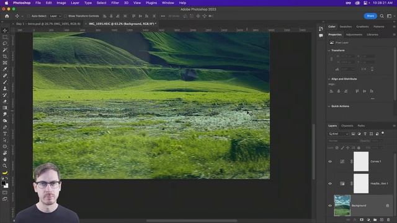This screenshot has width=397, height=223.
Task: Enable Show Transform Controls checkbox
Action: tap(65, 16)
